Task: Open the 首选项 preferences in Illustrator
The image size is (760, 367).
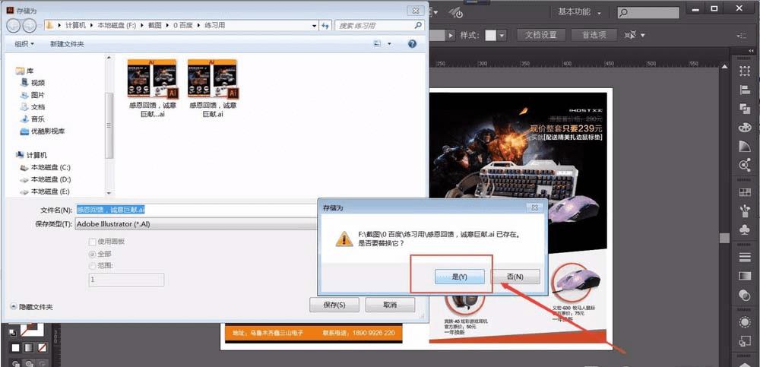Action: (594, 35)
